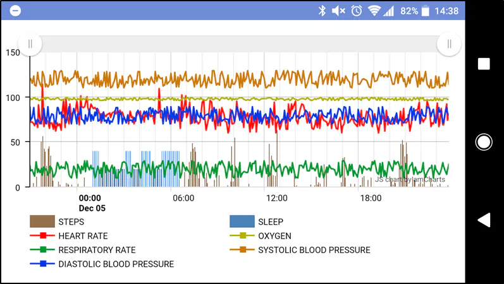Click the right chart scrollbar grip handle

click(449, 44)
